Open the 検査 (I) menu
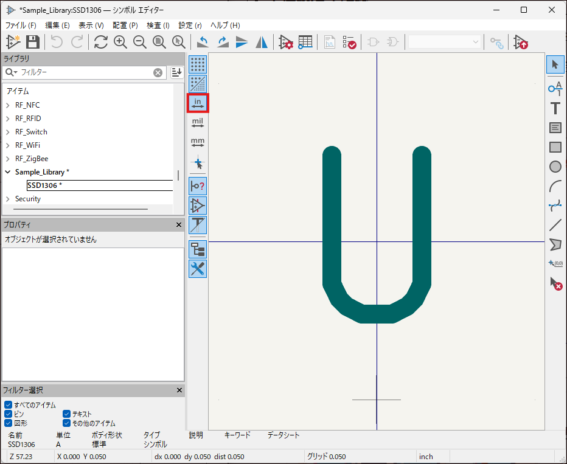The height and width of the screenshot is (464, 567). tap(158, 26)
